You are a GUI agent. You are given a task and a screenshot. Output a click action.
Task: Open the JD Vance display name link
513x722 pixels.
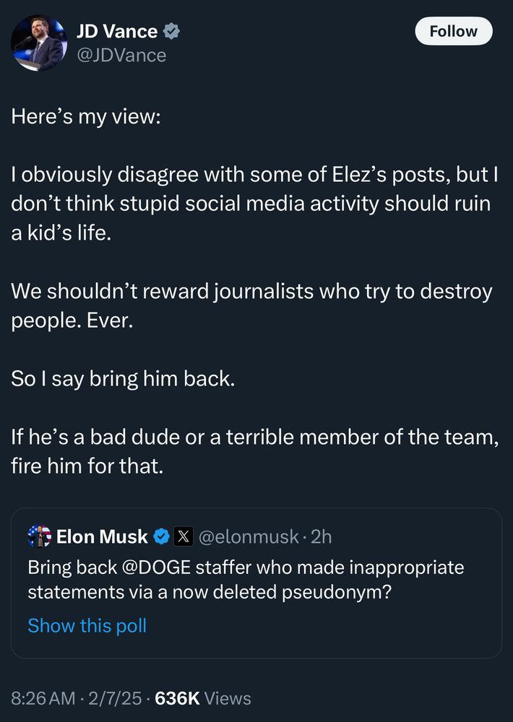[x=117, y=32]
